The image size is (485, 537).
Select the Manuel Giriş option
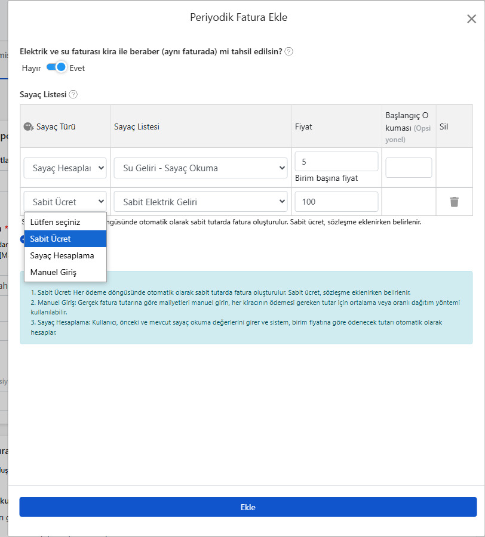65,272
